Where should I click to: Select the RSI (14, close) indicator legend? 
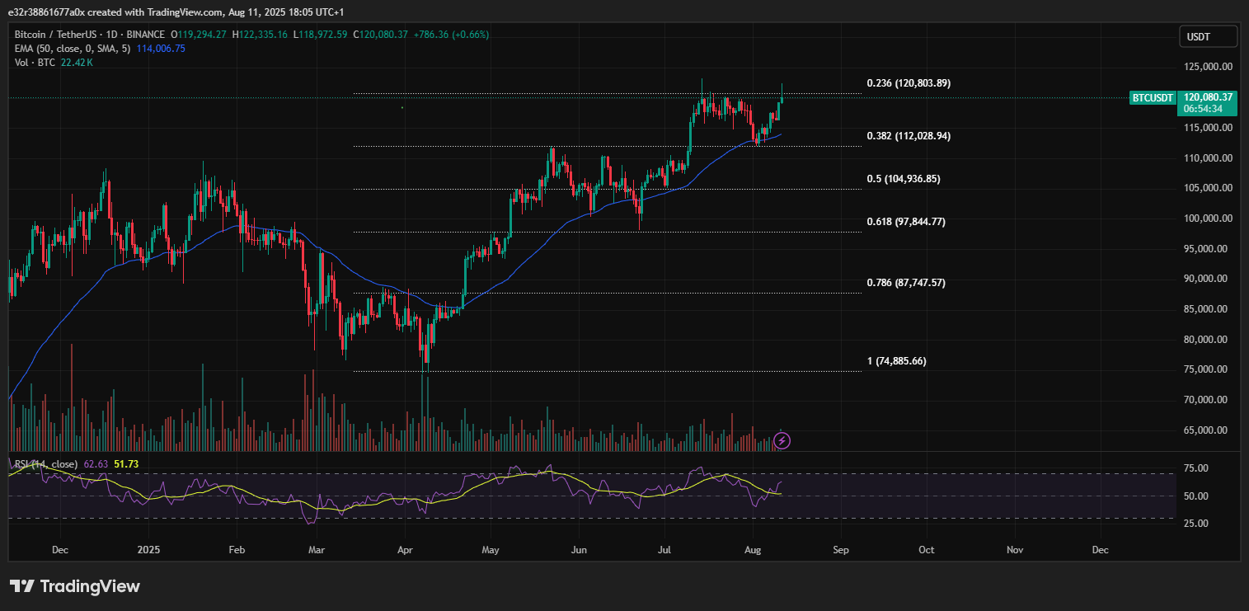click(48, 464)
